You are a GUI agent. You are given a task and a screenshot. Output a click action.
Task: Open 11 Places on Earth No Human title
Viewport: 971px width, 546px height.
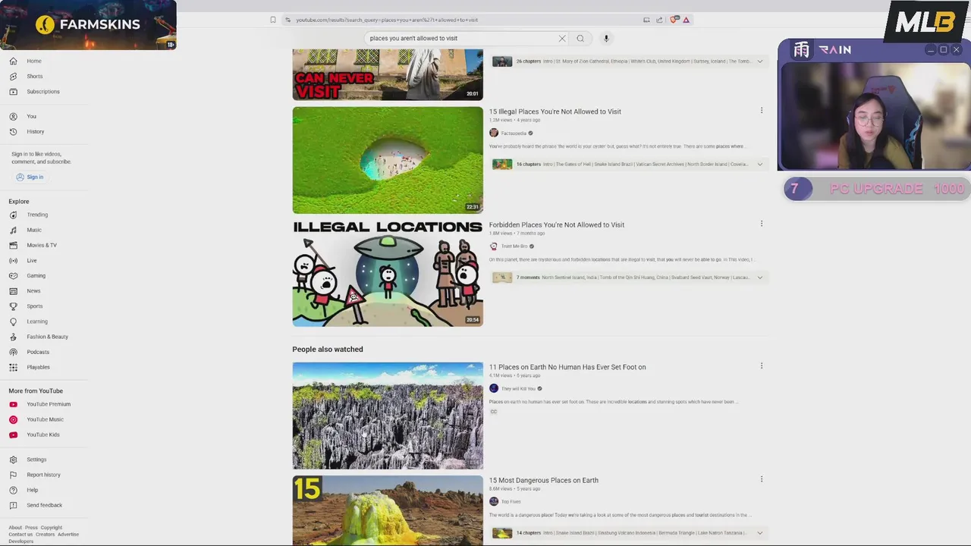tap(567, 367)
